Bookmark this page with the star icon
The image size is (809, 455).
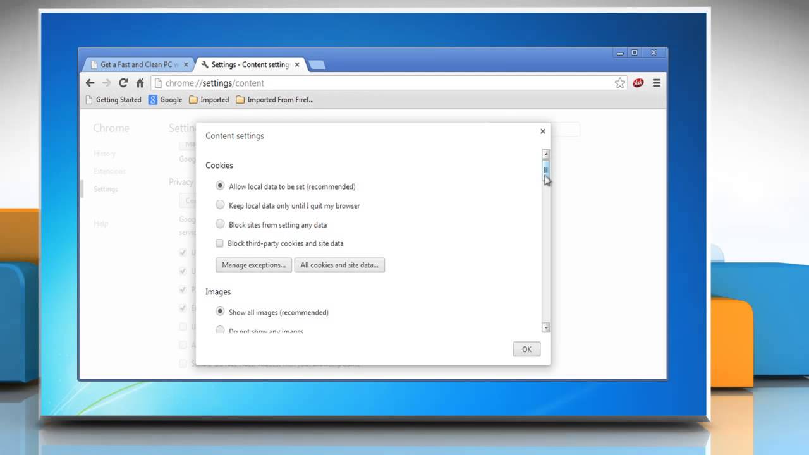click(x=620, y=83)
